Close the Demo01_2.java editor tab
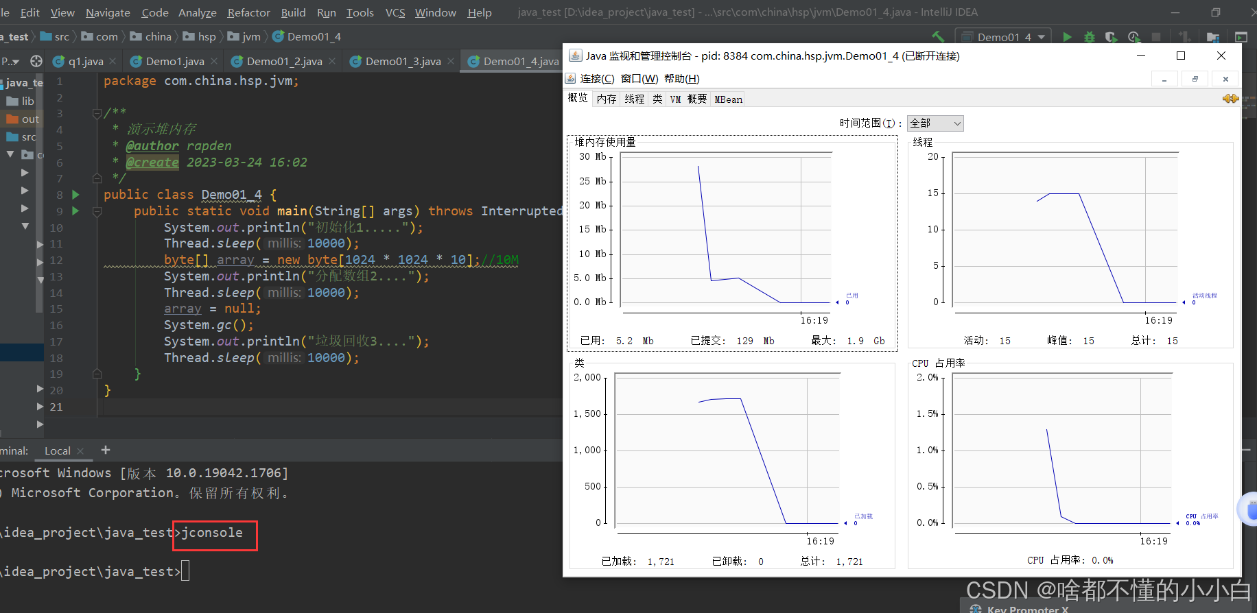The height and width of the screenshot is (613, 1257). 332,61
